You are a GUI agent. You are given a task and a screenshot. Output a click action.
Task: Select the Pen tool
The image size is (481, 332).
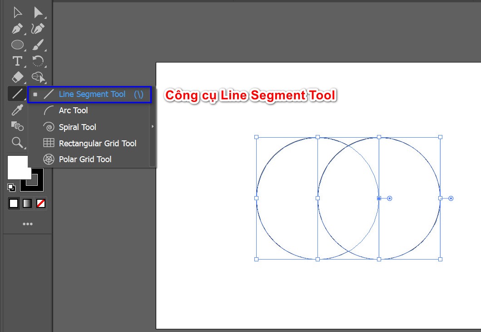pos(17,29)
